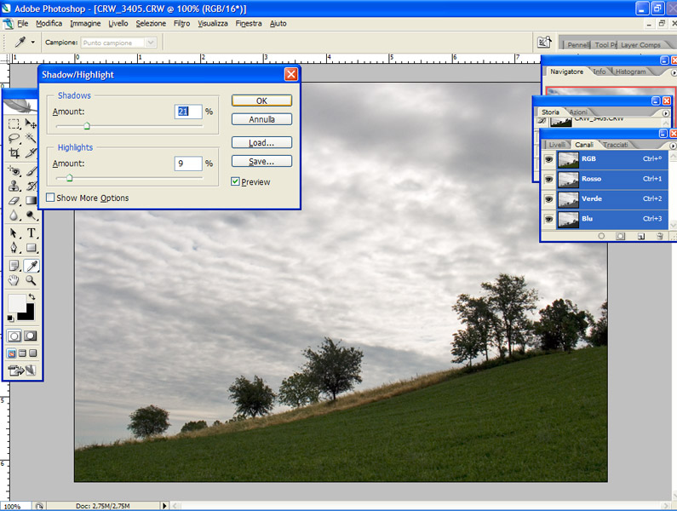Select the Type tool

(32, 233)
